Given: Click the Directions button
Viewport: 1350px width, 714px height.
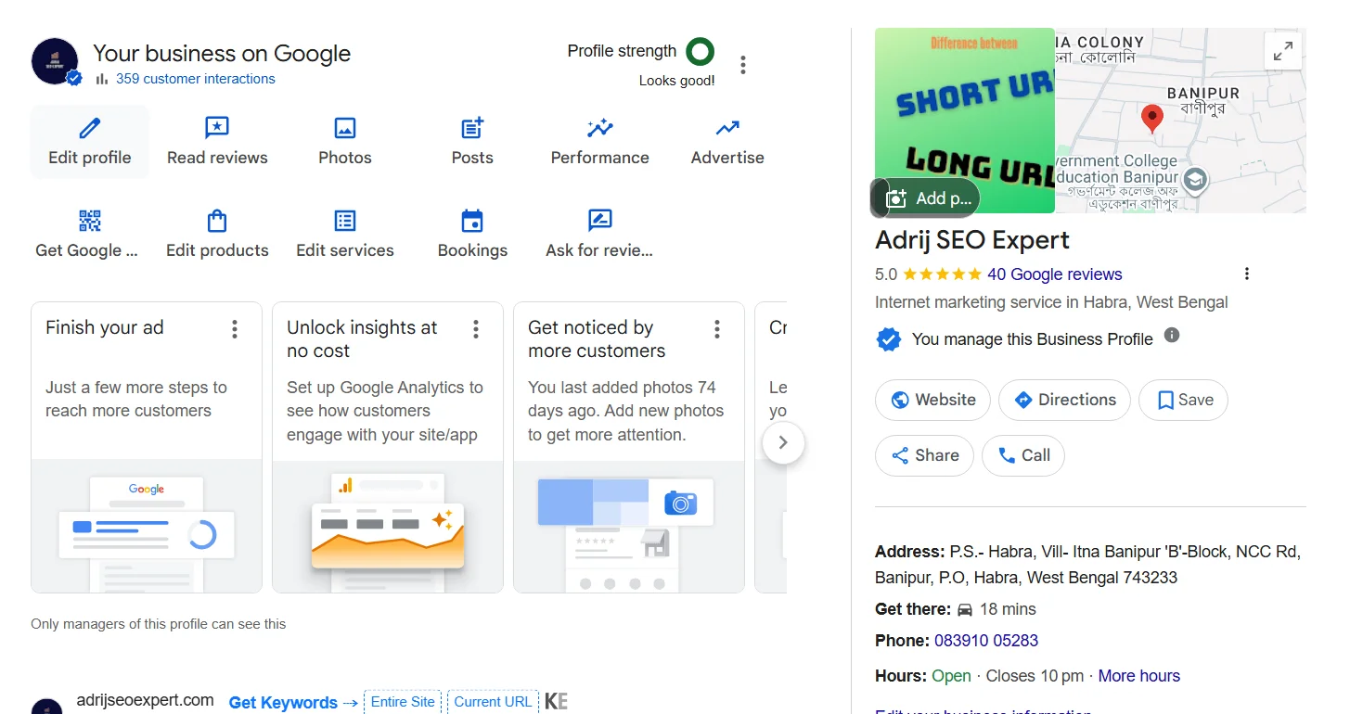Looking at the screenshot, I should pos(1064,400).
